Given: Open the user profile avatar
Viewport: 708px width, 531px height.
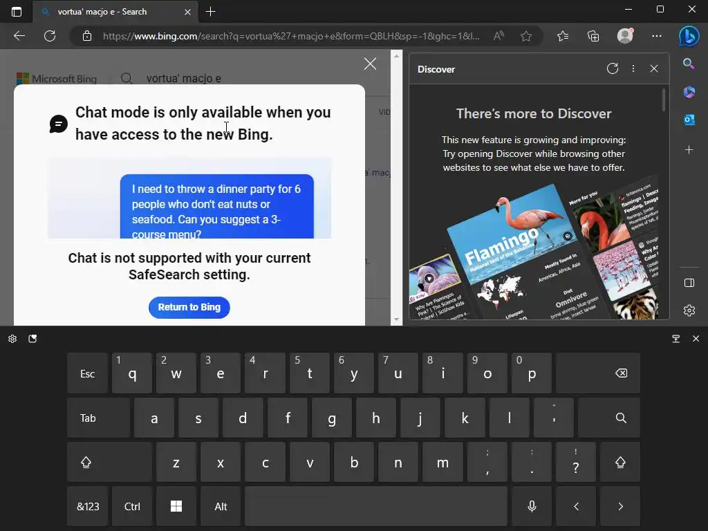Looking at the screenshot, I should click(x=625, y=36).
